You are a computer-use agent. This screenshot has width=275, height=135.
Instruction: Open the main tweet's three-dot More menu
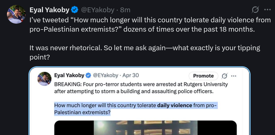pyautogui.click(x=268, y=10)
